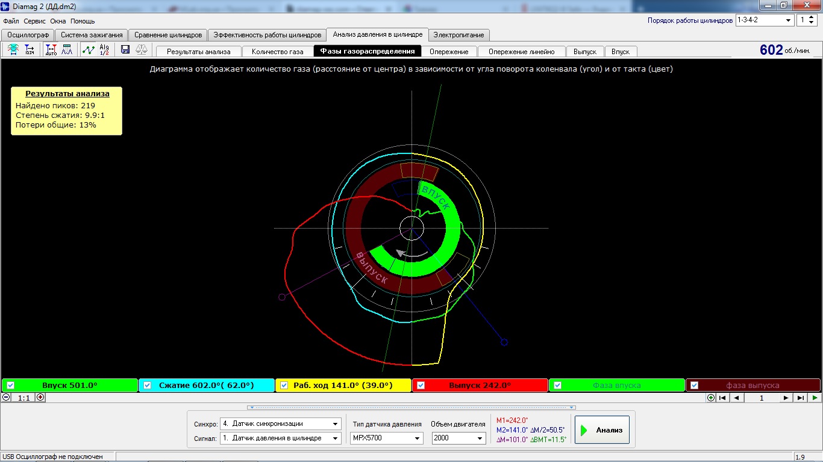The image size is (823, 462).
Task: Toggle the Сжатие 602.0° checkbox
Action: pyautogui.click(x=148, y=385)
